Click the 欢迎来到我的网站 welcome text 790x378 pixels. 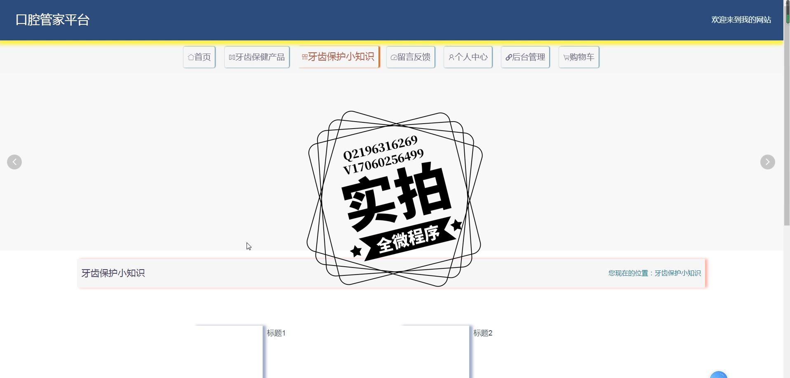pyautogui.click(x=741, y=20)
